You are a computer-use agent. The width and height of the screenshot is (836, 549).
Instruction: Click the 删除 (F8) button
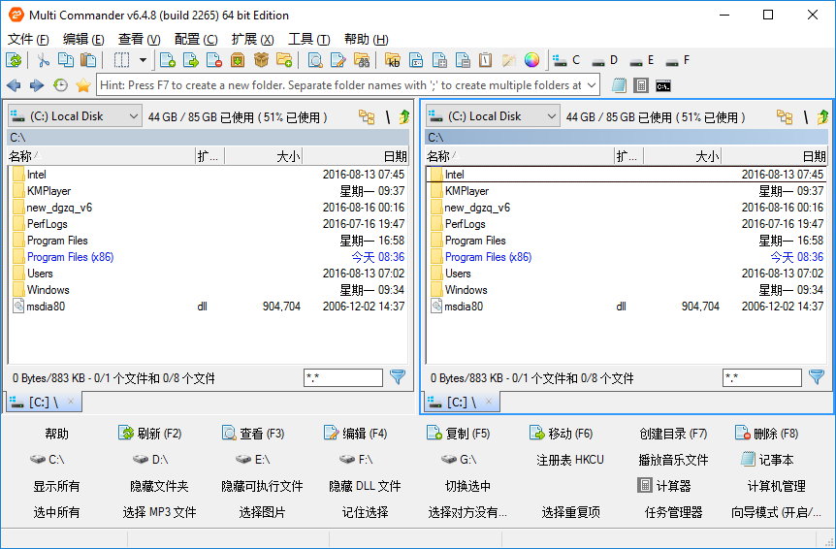pyautogui.click(x=766, y=434)
